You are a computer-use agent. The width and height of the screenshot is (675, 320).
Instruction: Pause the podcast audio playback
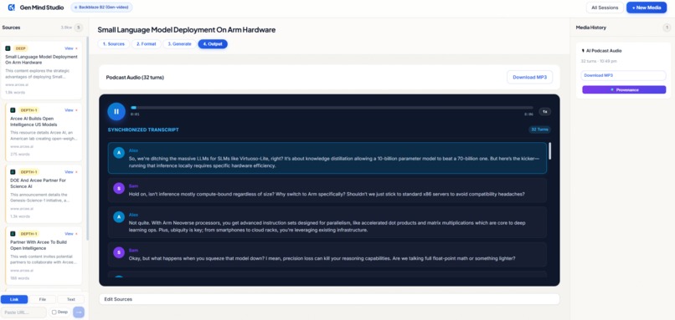pos(116,111)
